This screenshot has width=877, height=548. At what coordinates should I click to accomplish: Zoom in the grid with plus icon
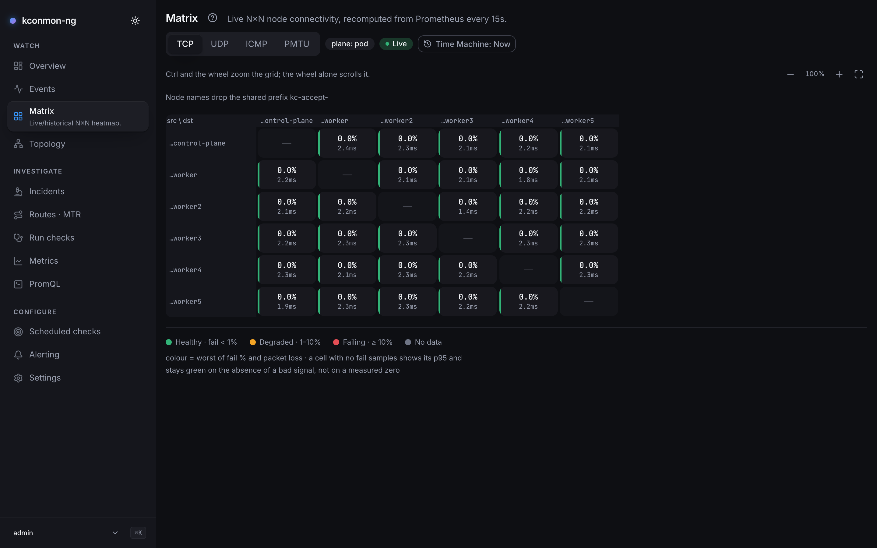pyautogui.click(x=839, y=74)
